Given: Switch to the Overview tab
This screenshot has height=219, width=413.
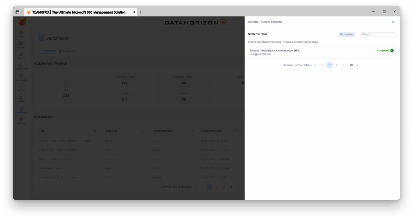Looking at the screenshot, I should [48, 51].
